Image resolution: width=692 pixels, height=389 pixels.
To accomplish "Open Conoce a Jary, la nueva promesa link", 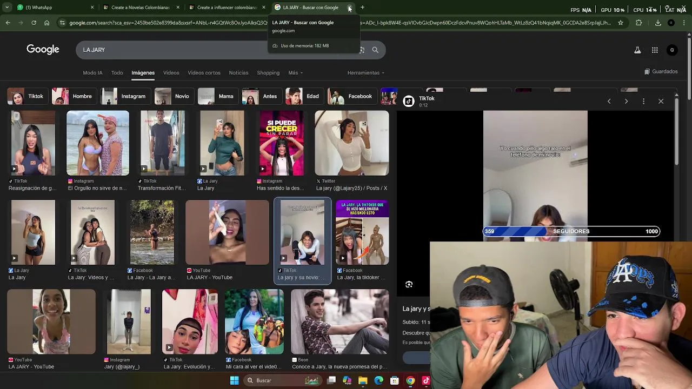I will (339, 367).
